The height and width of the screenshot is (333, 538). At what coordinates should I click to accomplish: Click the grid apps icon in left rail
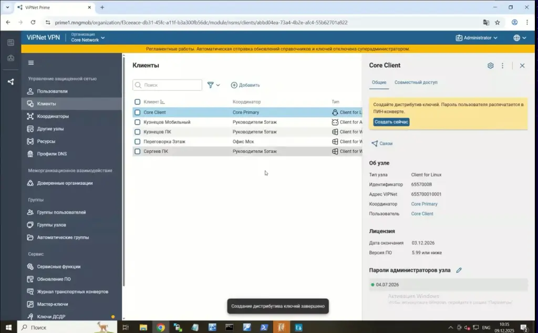[11, 43]
